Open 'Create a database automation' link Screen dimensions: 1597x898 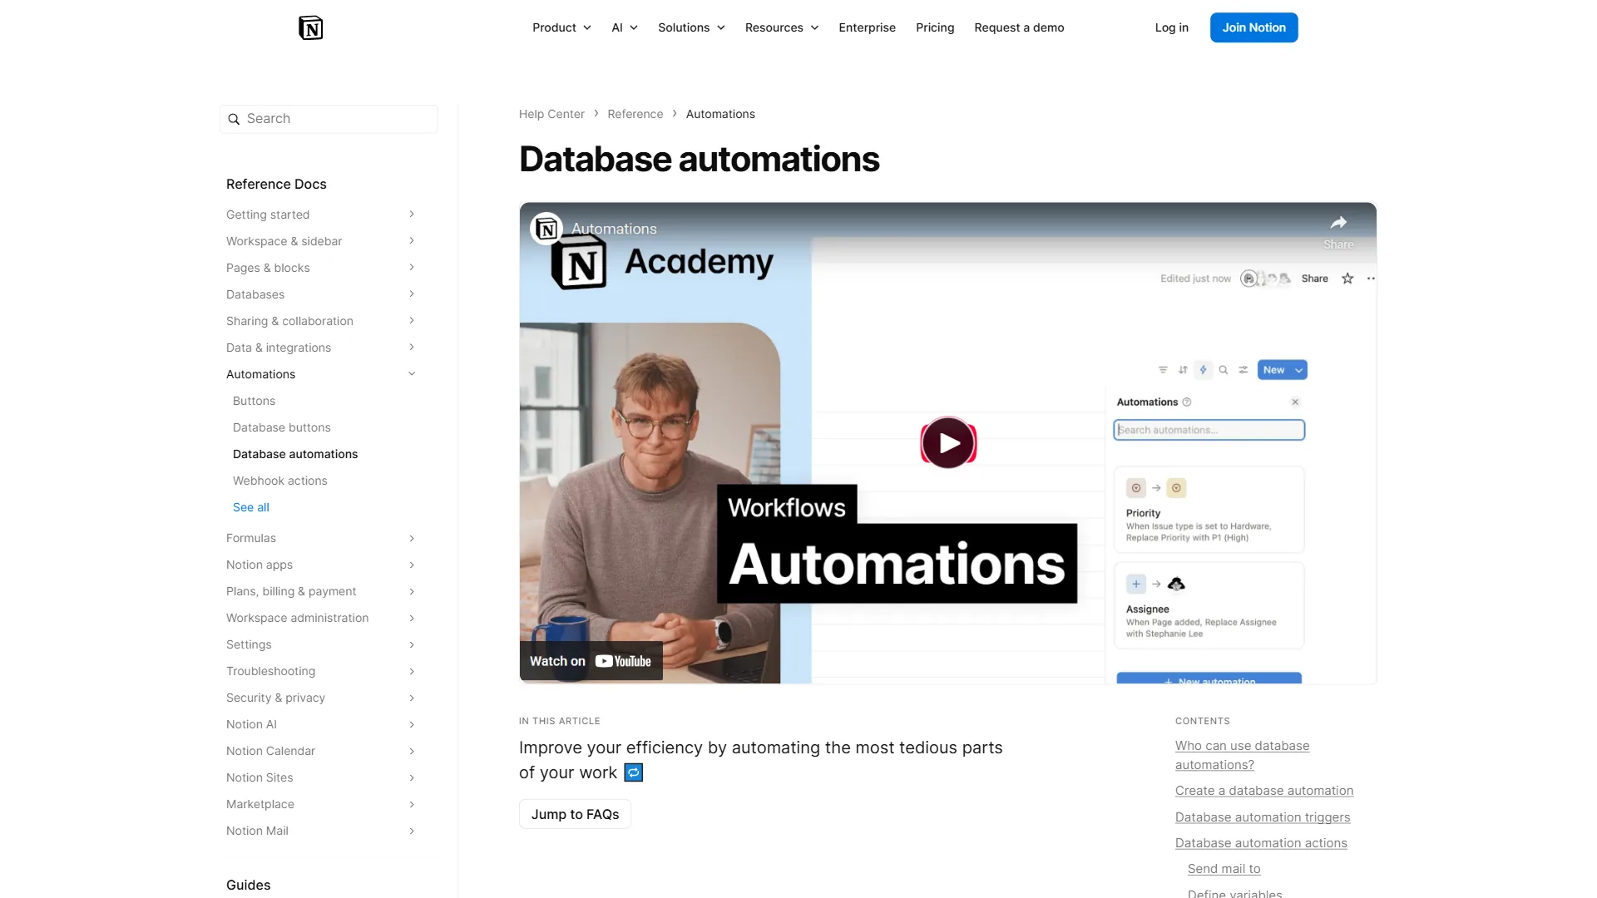point(1263,791)
